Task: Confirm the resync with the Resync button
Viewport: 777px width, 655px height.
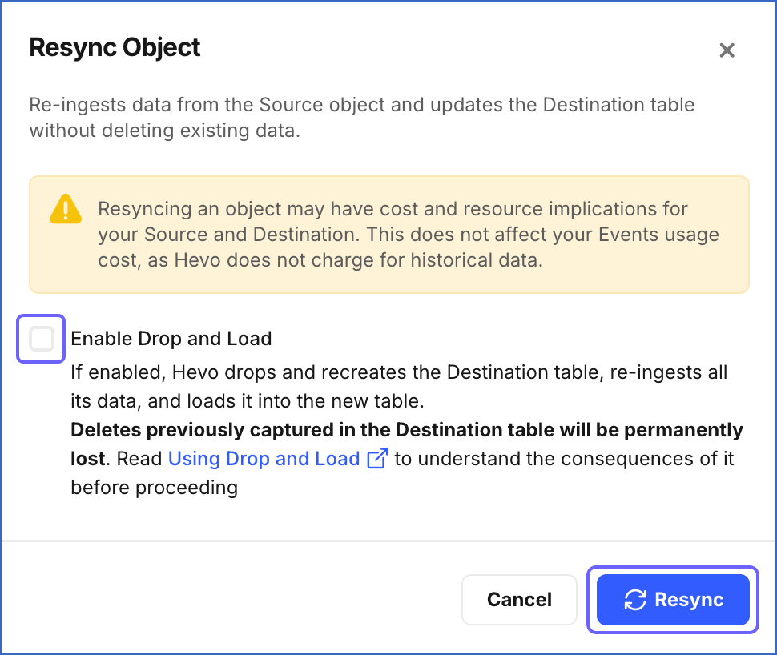Action: coord(672,599)
